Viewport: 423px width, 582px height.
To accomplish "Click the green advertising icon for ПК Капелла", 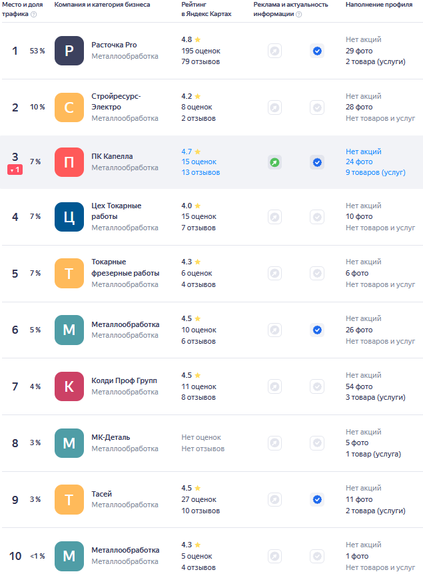I will pyautogui.click(x=275, y=162).
